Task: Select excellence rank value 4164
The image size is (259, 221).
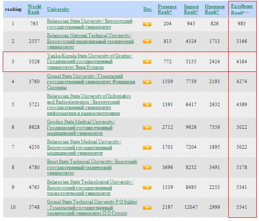Action: (x=241, y=61)
